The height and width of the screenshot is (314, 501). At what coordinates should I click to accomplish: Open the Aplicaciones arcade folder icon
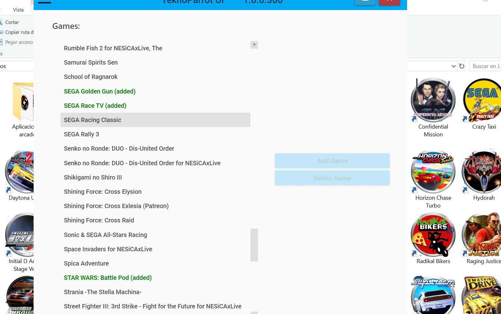tap(23, 101)
